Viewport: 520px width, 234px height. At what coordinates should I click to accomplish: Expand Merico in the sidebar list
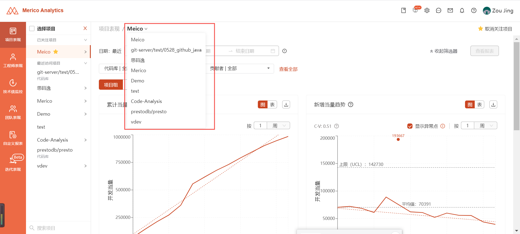[86, 101]
